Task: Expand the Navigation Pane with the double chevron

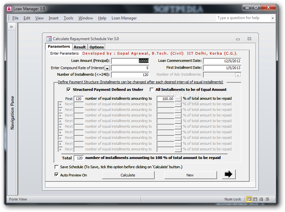Action: pos(11,27)
